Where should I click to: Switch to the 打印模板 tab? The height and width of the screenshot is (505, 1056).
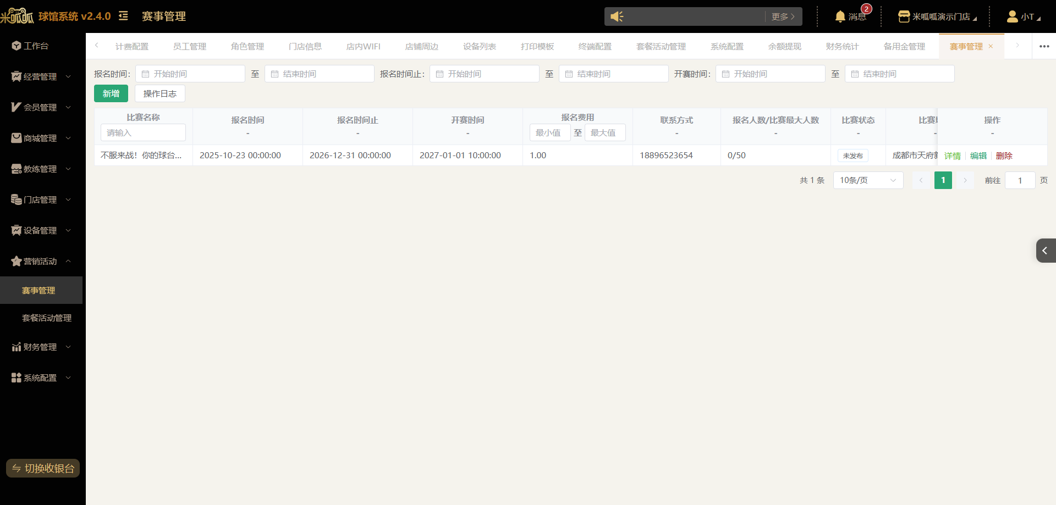click(537, 46)
